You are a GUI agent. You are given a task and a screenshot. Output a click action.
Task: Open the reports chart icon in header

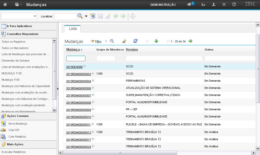203,5
